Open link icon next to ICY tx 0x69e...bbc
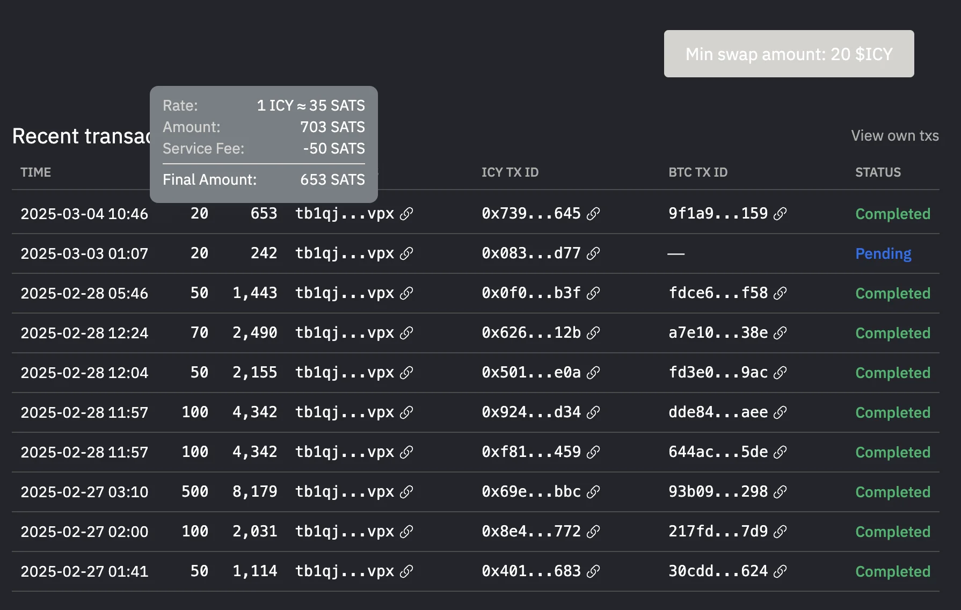961x610 pixels. [593, 492]
